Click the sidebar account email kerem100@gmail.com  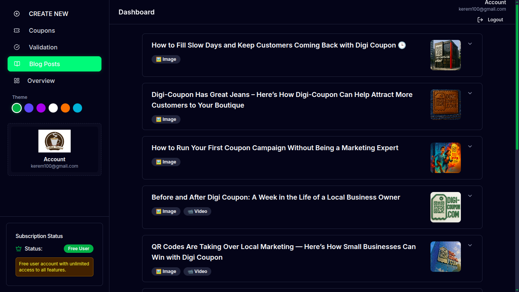tap(54, 166)
